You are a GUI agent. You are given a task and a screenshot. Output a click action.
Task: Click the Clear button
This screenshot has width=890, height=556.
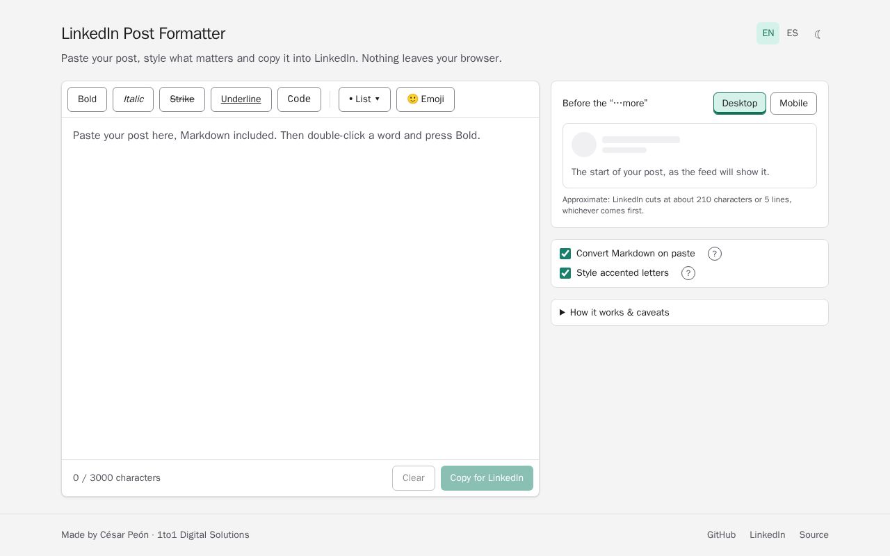(x=414, y=478)
